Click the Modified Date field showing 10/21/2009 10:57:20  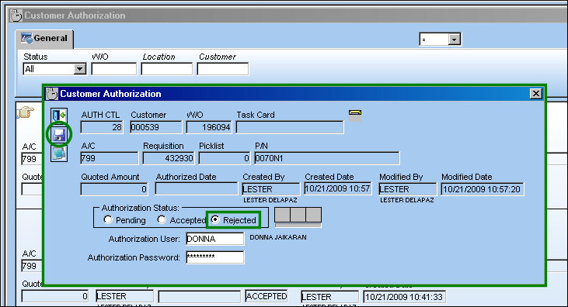483,189
